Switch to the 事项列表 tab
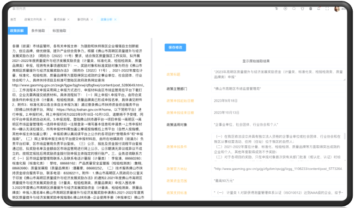 click(83, 19)
